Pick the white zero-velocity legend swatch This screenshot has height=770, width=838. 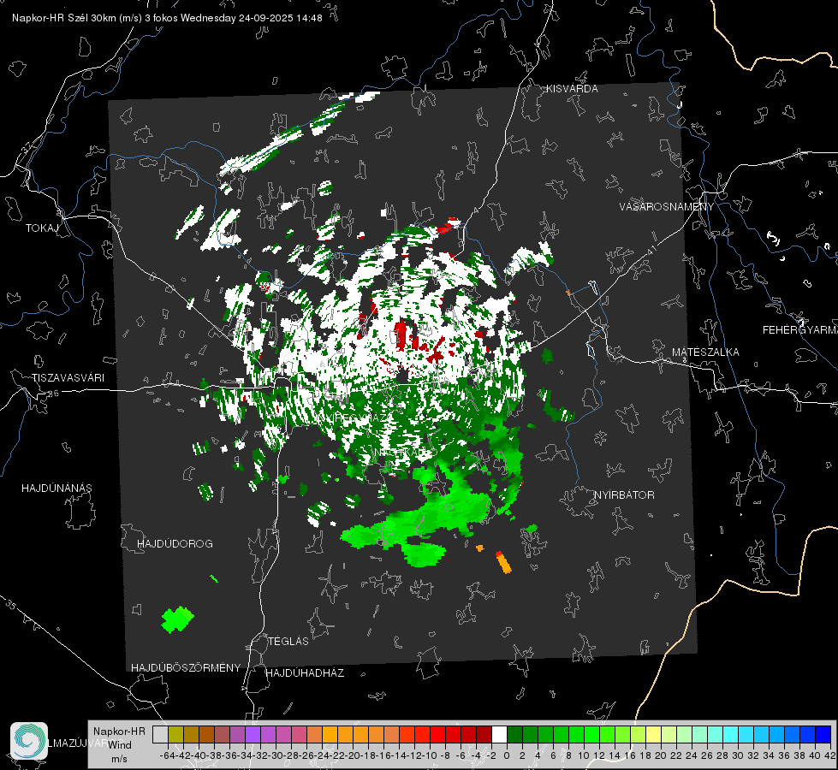(x=499, y=734)
